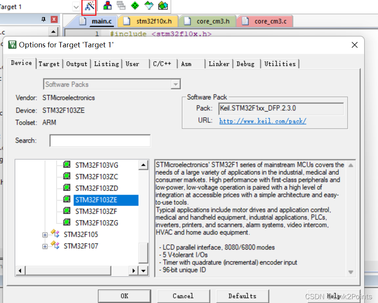Select STM32F103ZG in device tree
Screen dimensions: 378x303
97,223
